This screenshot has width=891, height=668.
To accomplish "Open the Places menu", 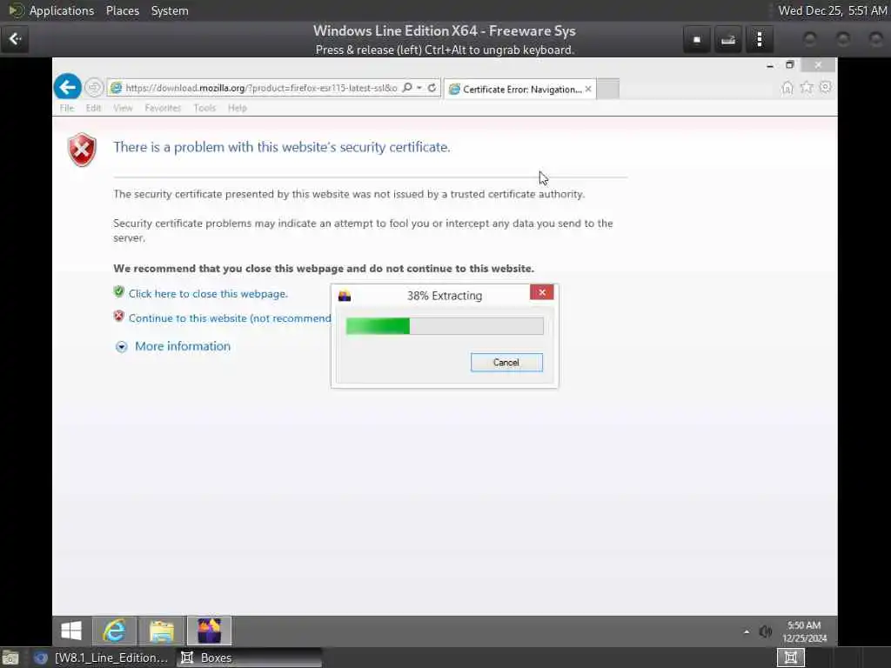I will [x=123, y=10].
